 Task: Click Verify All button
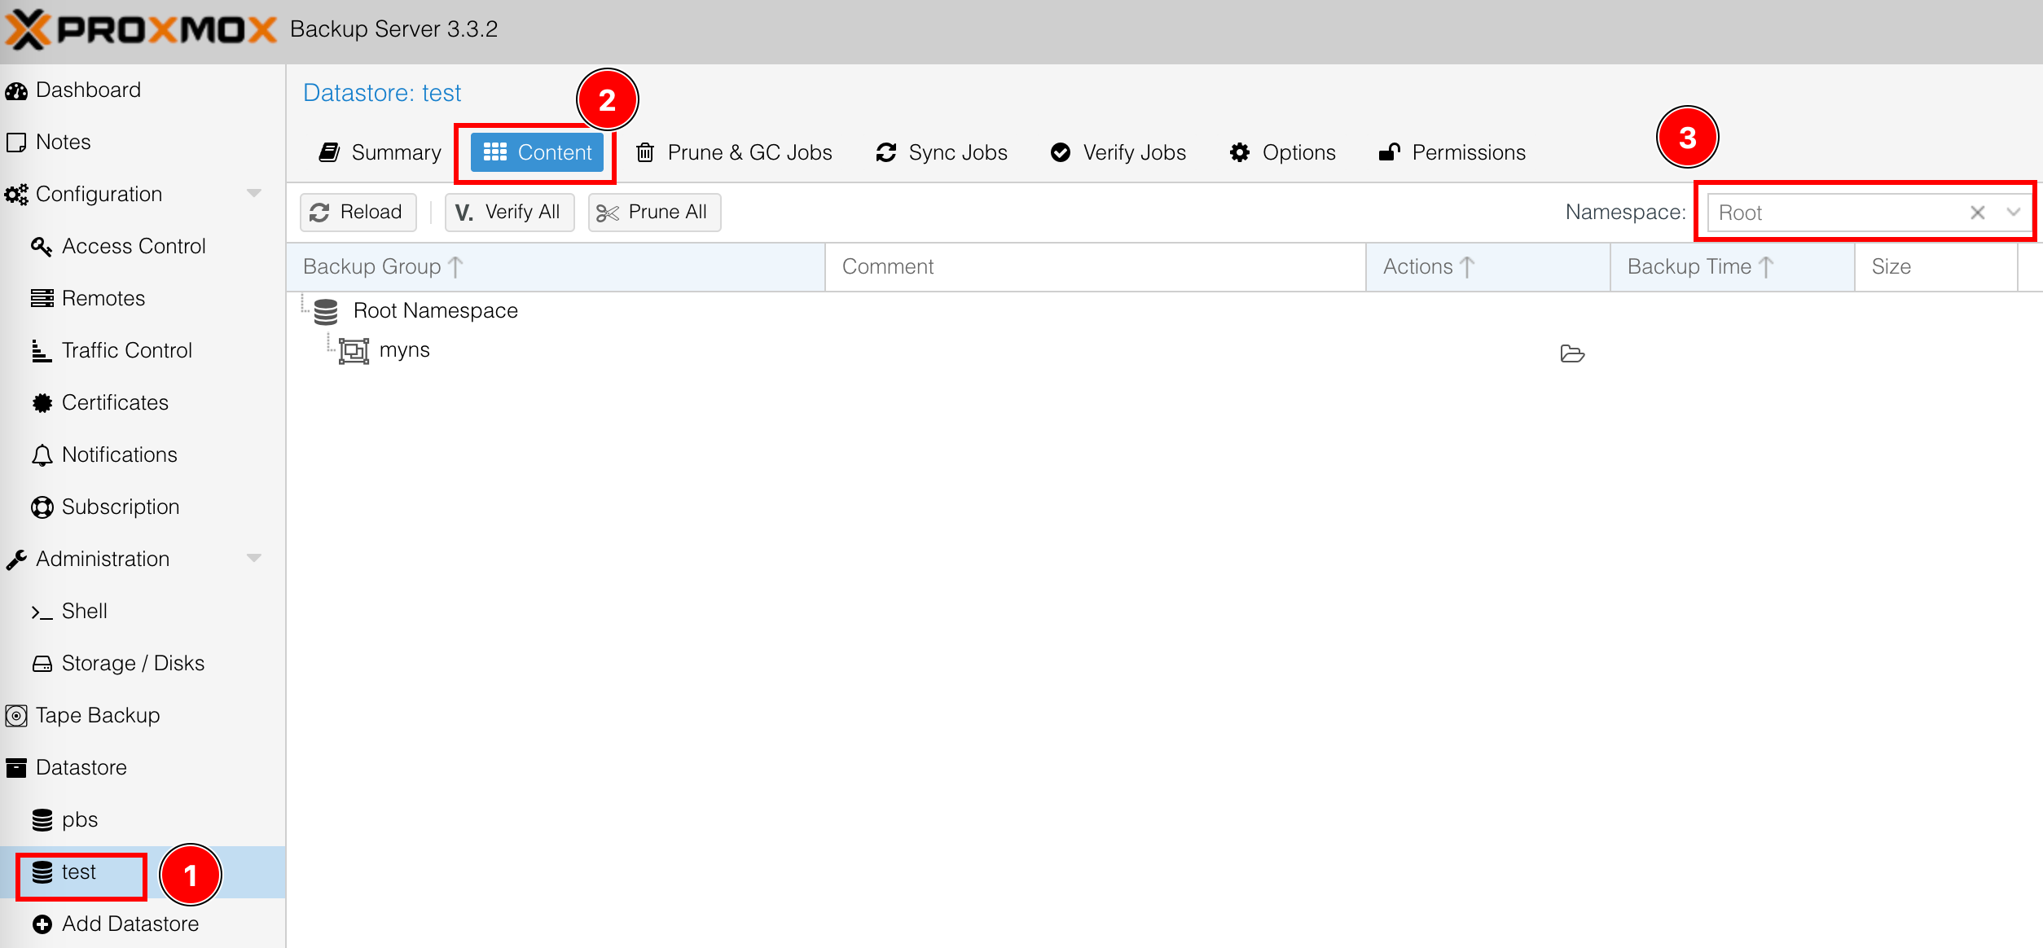[x=509, y=213]
